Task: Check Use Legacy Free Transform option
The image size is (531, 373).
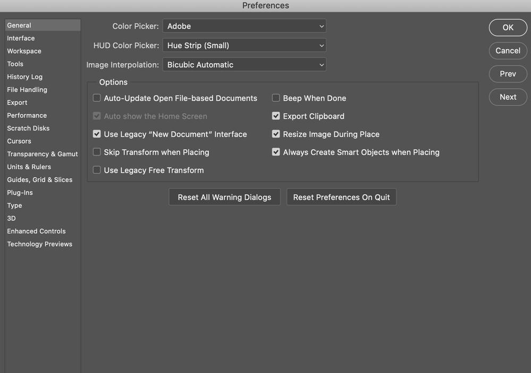Action: coord(97,170)
